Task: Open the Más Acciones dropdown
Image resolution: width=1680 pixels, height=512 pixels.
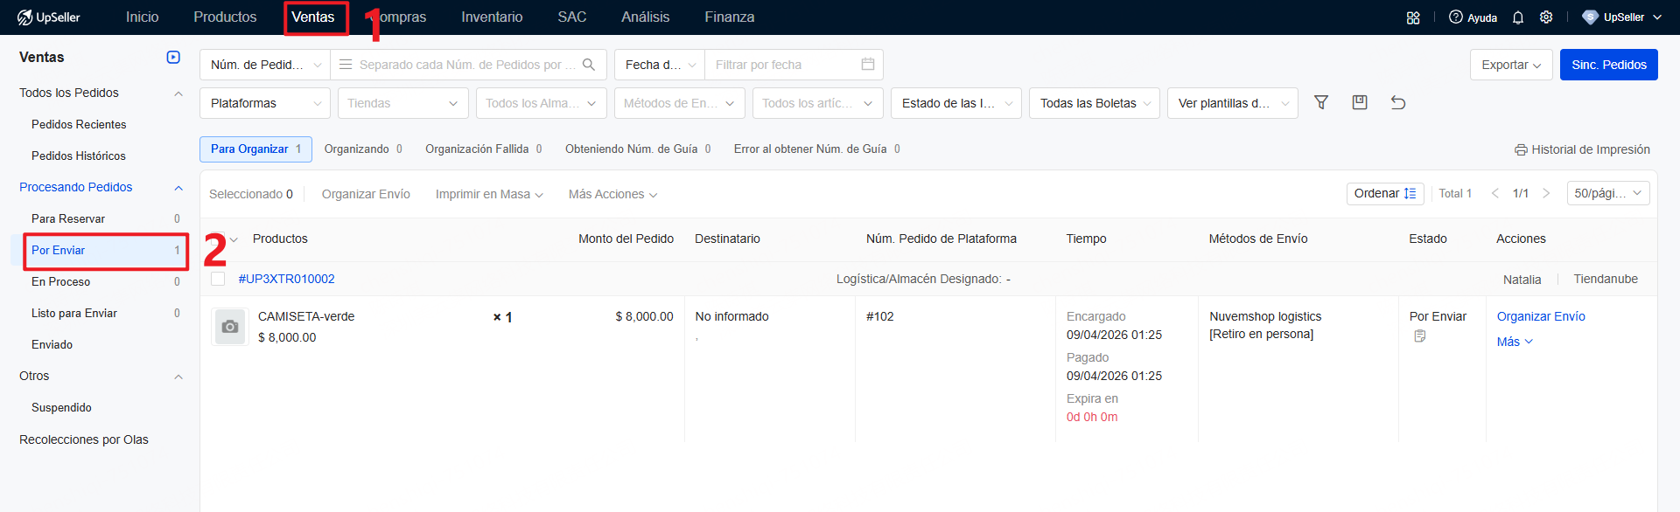Action: pos(612,194)
